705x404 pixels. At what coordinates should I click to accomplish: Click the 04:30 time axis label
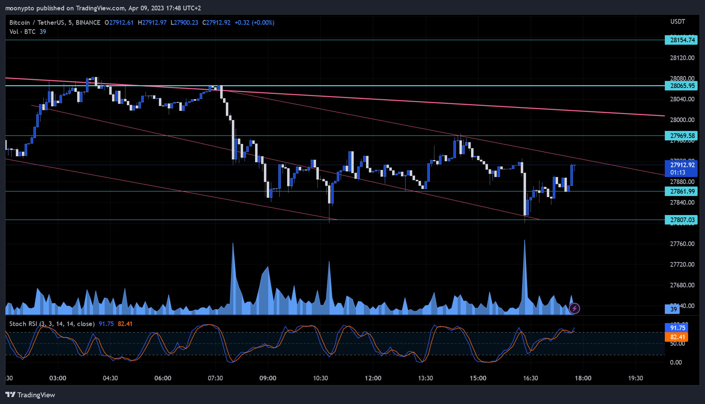[x=110, y=378]
